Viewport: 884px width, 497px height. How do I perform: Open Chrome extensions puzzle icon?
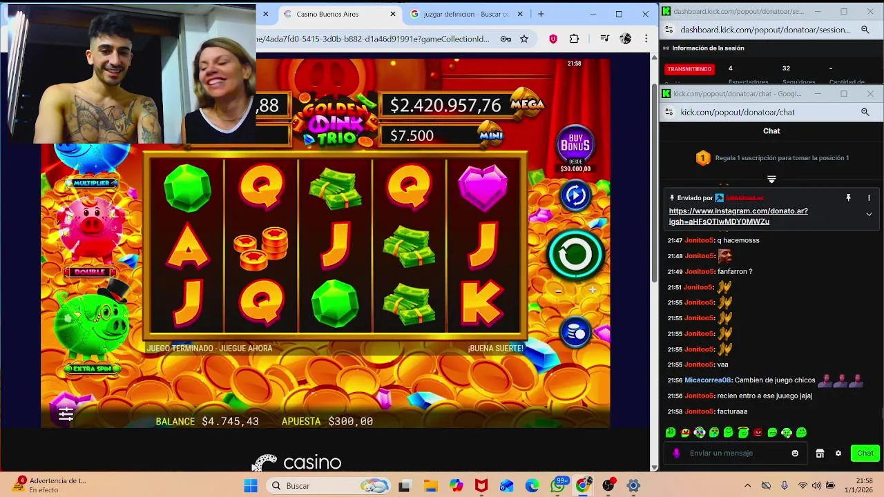point(574,39)
